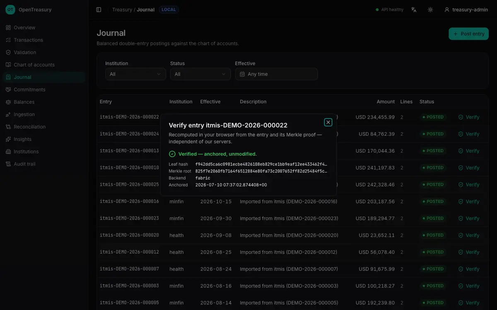
Task: Click effective date 2026-09-30
Action: [x=216, y=218]
